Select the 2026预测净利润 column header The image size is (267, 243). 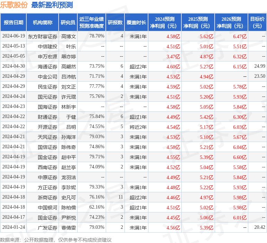tap(231, 22)
